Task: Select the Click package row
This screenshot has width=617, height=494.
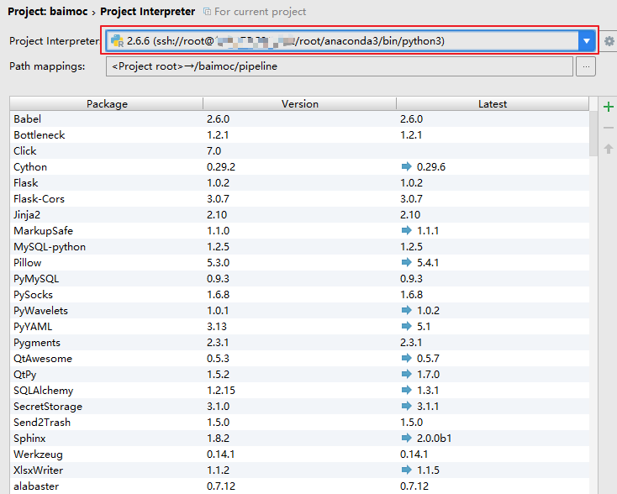Action: (x=299, y=150)
